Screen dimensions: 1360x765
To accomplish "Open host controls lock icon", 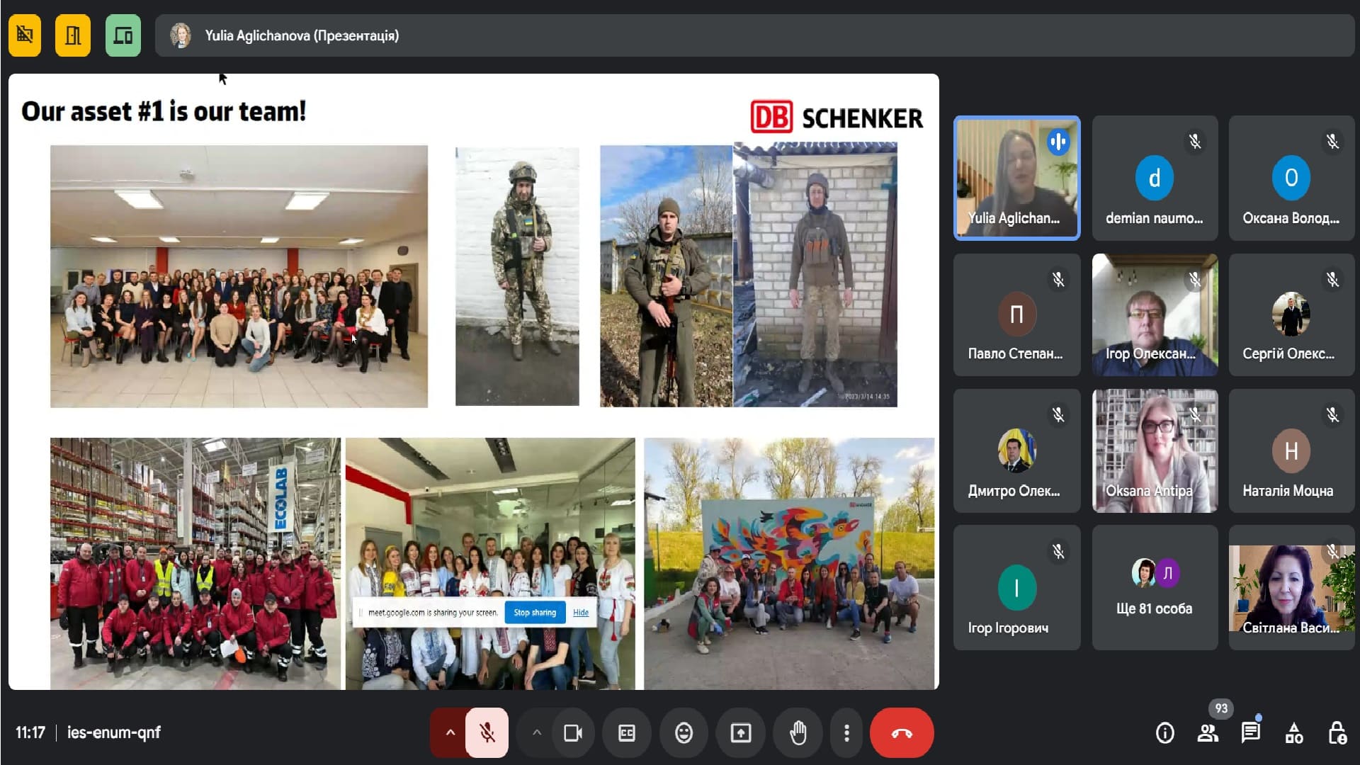I will point(1337,733).
